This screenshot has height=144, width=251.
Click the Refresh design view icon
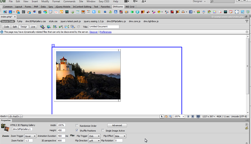pyautogui.click(x=78, y=27)
